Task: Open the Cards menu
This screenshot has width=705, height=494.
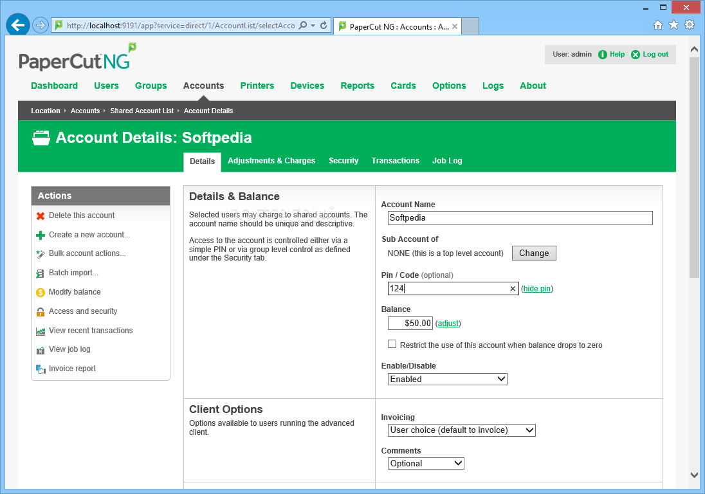Action: 403,86
